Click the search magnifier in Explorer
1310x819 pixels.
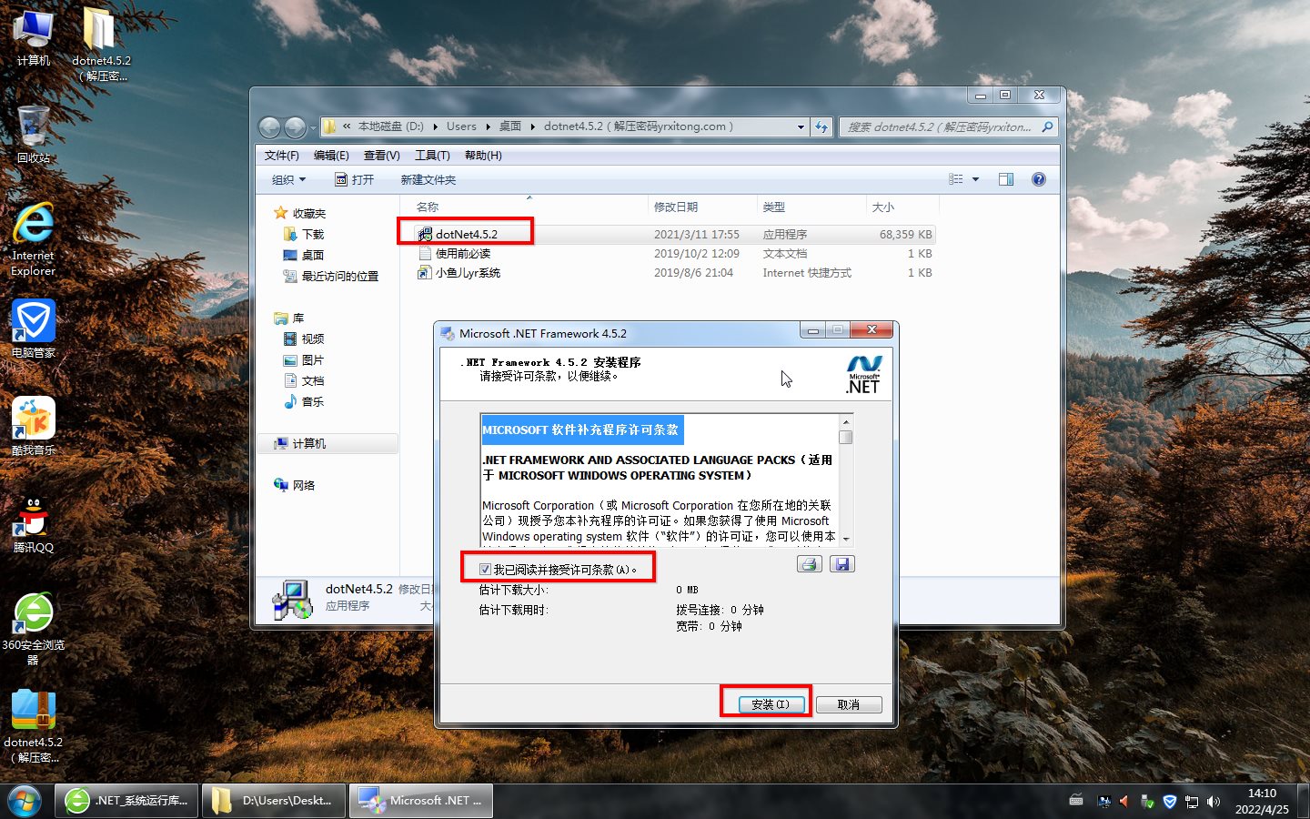tap(1047, 127)
